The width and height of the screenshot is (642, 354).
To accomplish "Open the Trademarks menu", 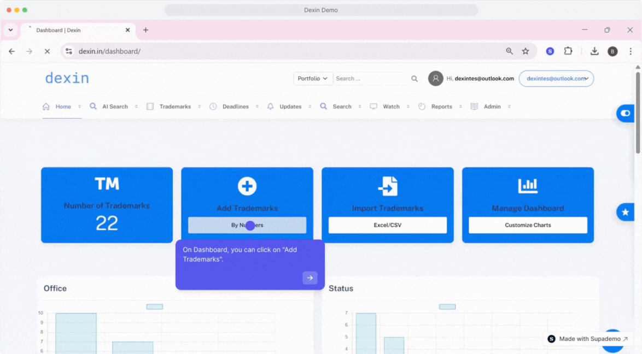I will tap(175, 107).
